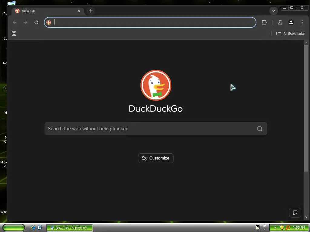The height and width of the screenshot is (232, 310).
Task: Open a new tab with plus button
Action: click(91, 11)
